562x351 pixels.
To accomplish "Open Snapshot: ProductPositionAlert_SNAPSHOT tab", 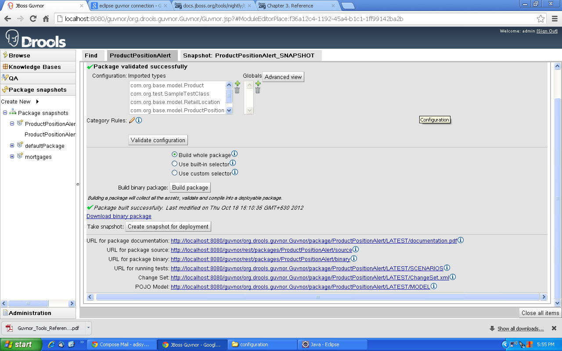I will [x=249, y=55].
